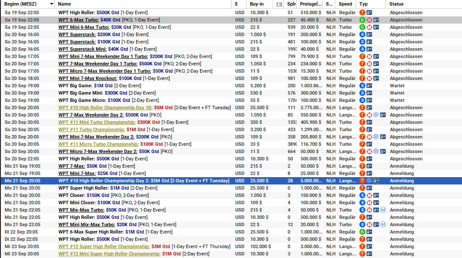Click the 'Abgeschlossen' status of WPT Mini 7-Max Knockout
The image size is (462, 258).
(406, 78)
